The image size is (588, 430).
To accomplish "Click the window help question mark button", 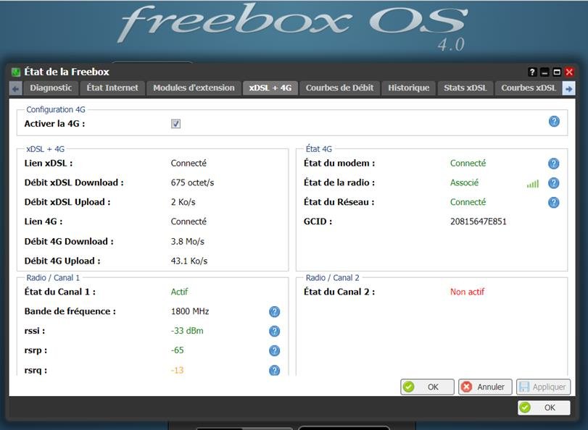I will (532, 72).
